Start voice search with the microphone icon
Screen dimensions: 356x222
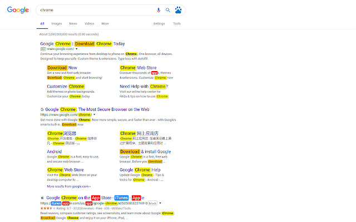(x=159, y=10)
